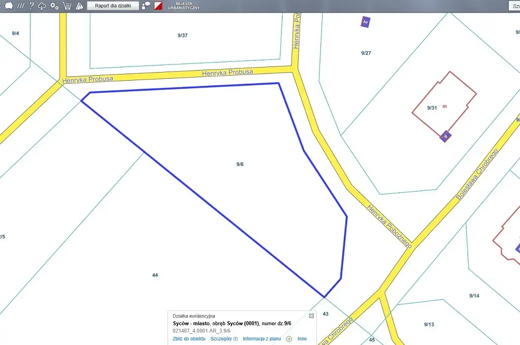Image resolution: width=520 pixels, height=345 pixels.
Task: Click address point marker number 2
Action: tap(365, 22)
